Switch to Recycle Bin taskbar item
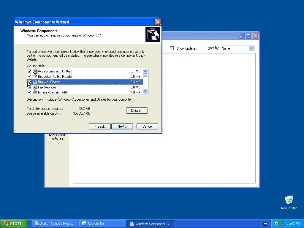The height and width of the screenshot is (228, 304). 102,224
